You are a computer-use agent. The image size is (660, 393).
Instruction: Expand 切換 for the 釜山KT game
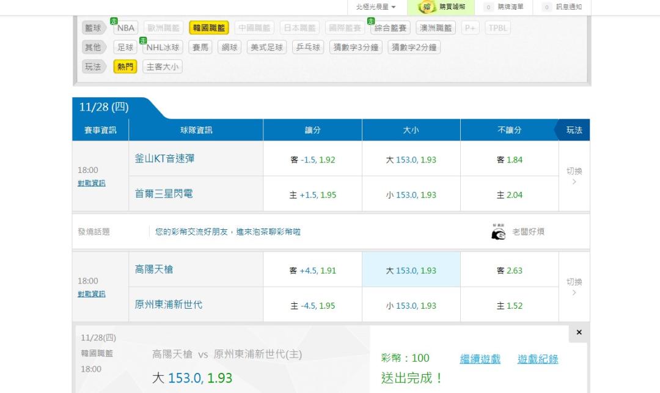click(574, 176)
